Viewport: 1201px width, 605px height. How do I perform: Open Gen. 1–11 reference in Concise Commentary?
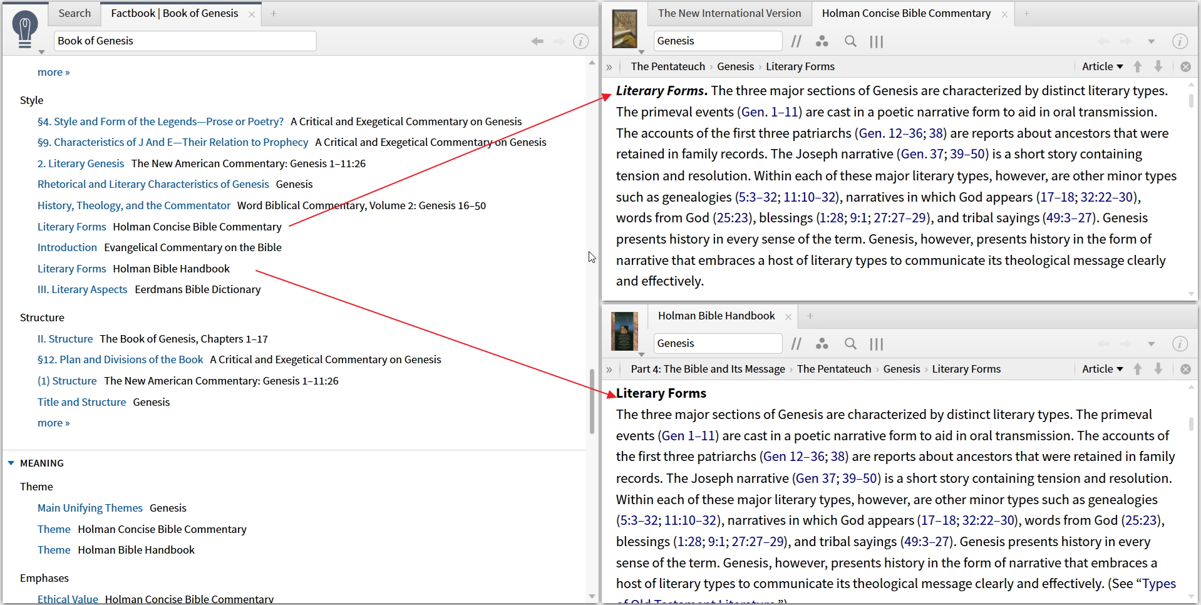[770, 112]
